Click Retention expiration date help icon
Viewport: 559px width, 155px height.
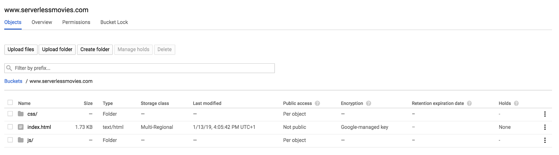(469, 103)
